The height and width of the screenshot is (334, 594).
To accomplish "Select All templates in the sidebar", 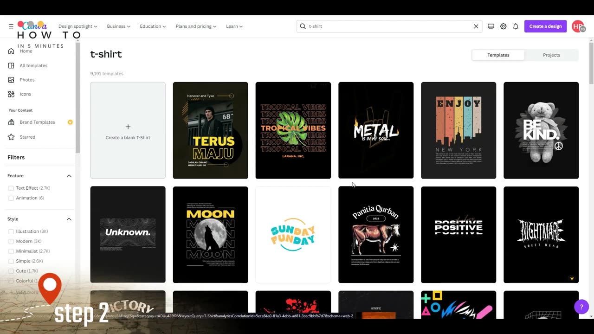I will [x=33, y=65].
